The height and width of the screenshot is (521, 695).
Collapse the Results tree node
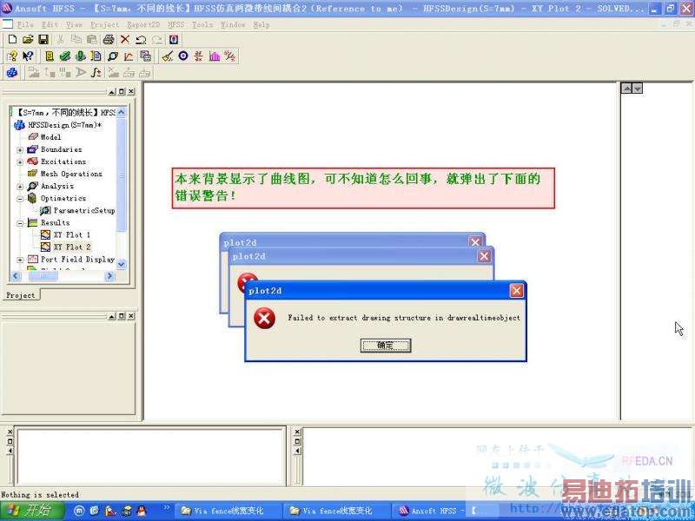pyautogui.click(x=20, y=223)
